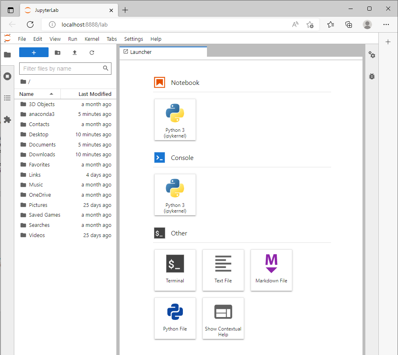The width and height of the screenshot is (398, 355).
Task: Open the File menu
Action: pyautogui.click(x=22, y=39)
